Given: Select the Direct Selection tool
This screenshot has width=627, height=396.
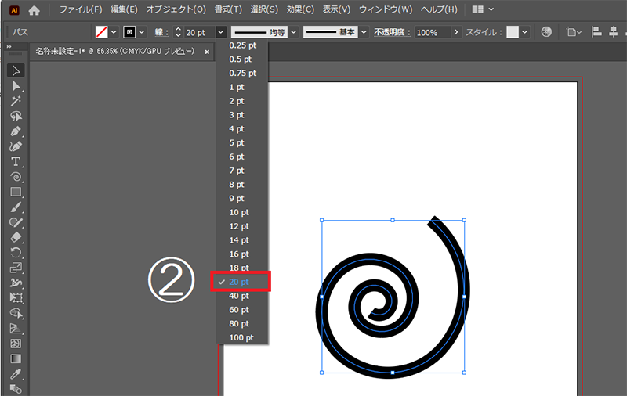Looking at the screenshot, I should 16,85.
